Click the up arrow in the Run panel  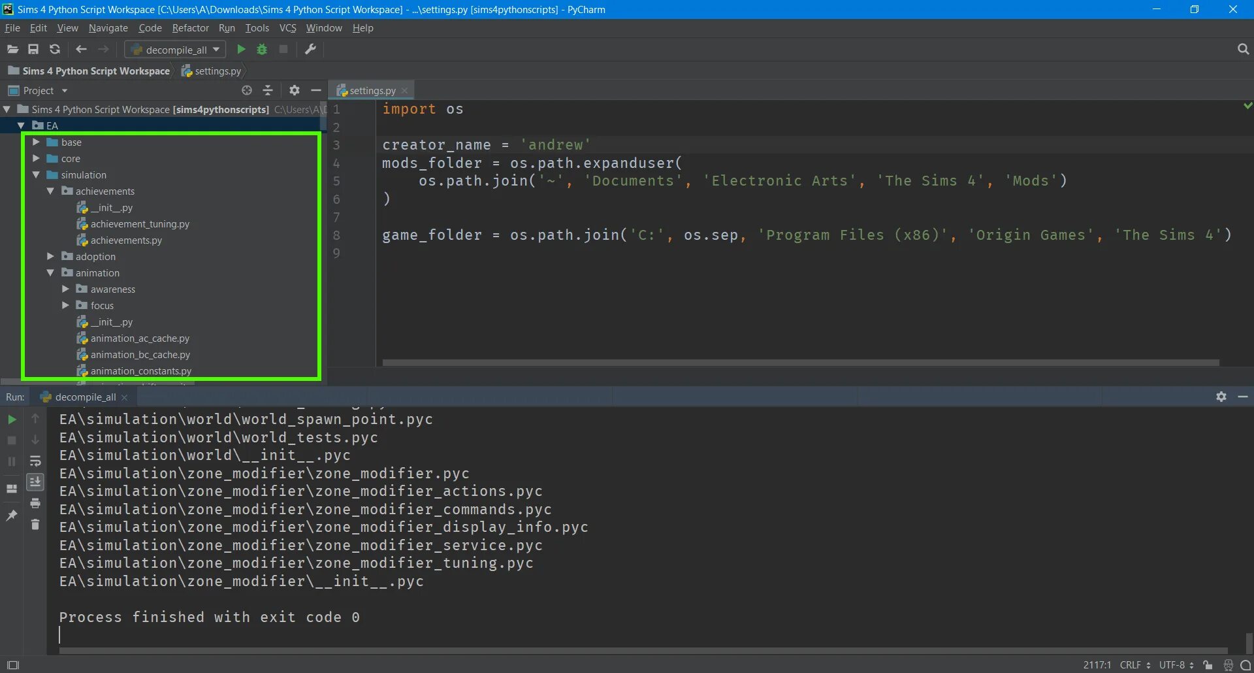pyautogui.click(x=35, y=418)
